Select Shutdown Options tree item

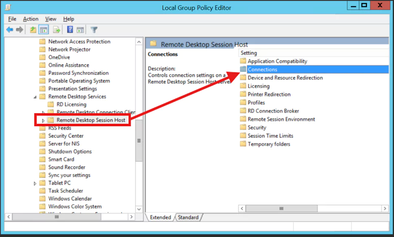[x=70, y=151]
